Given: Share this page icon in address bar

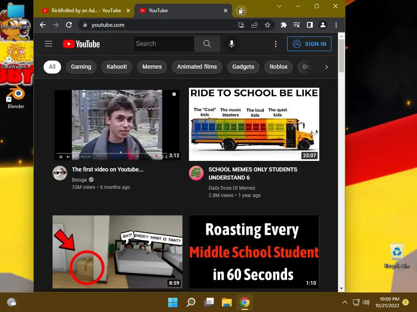Looking at the screenshot, I should click(255, 25).
